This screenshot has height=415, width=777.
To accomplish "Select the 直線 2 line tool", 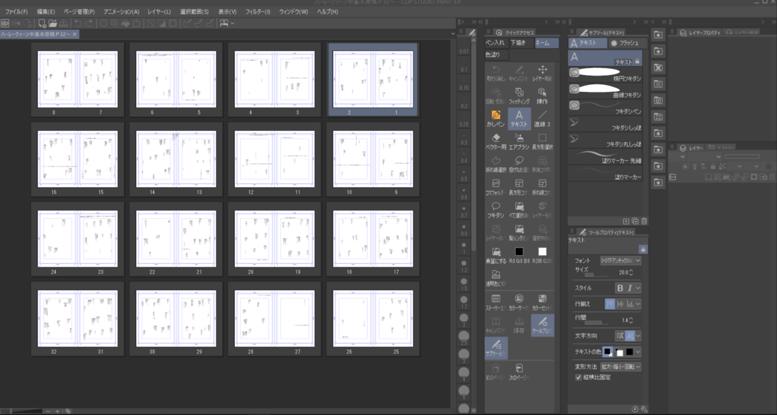I will [543, 118].
